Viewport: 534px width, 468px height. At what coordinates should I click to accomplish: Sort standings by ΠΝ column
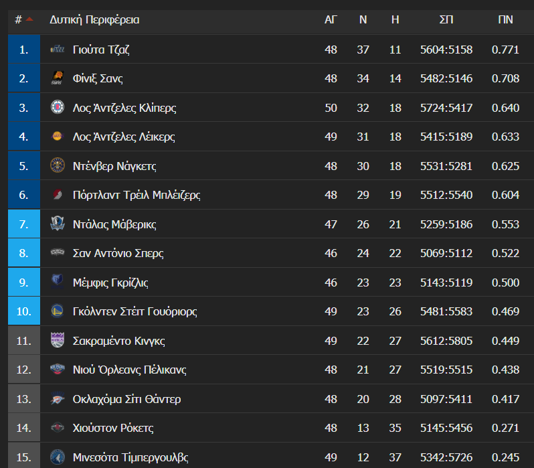(x=505, y=20)
